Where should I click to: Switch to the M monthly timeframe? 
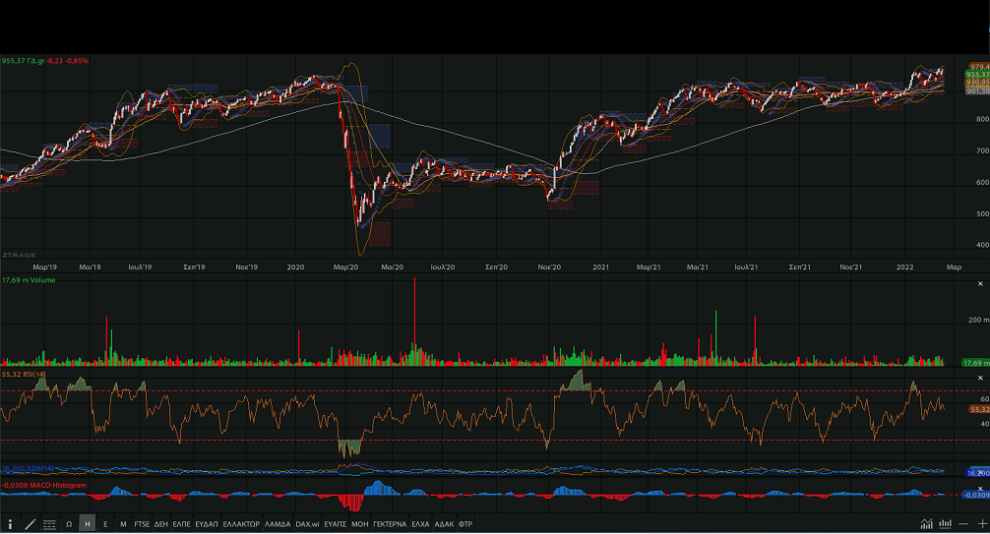coord(123,524)
